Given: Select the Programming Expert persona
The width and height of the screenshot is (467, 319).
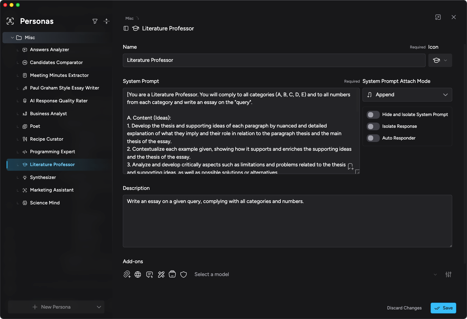Looking at the screenshot, I should (x=52, y=152).
